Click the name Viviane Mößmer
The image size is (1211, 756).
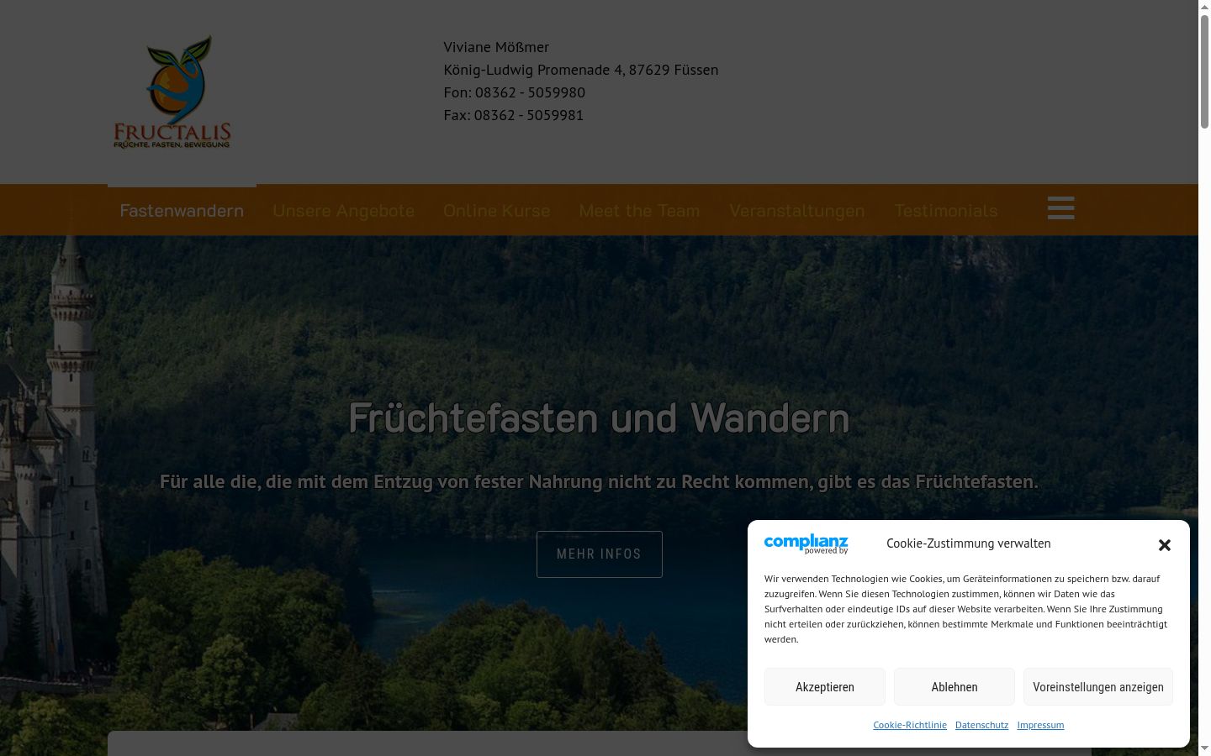coord(496,47)
